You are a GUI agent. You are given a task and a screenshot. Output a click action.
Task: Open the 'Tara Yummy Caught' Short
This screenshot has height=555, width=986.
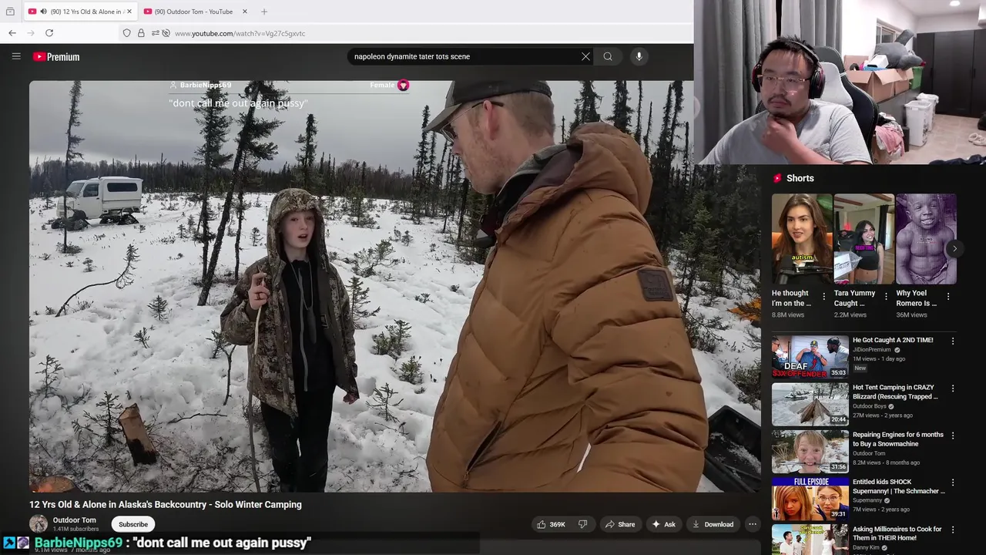864,239
